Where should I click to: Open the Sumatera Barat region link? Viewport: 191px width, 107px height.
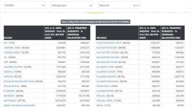[12, 53]
